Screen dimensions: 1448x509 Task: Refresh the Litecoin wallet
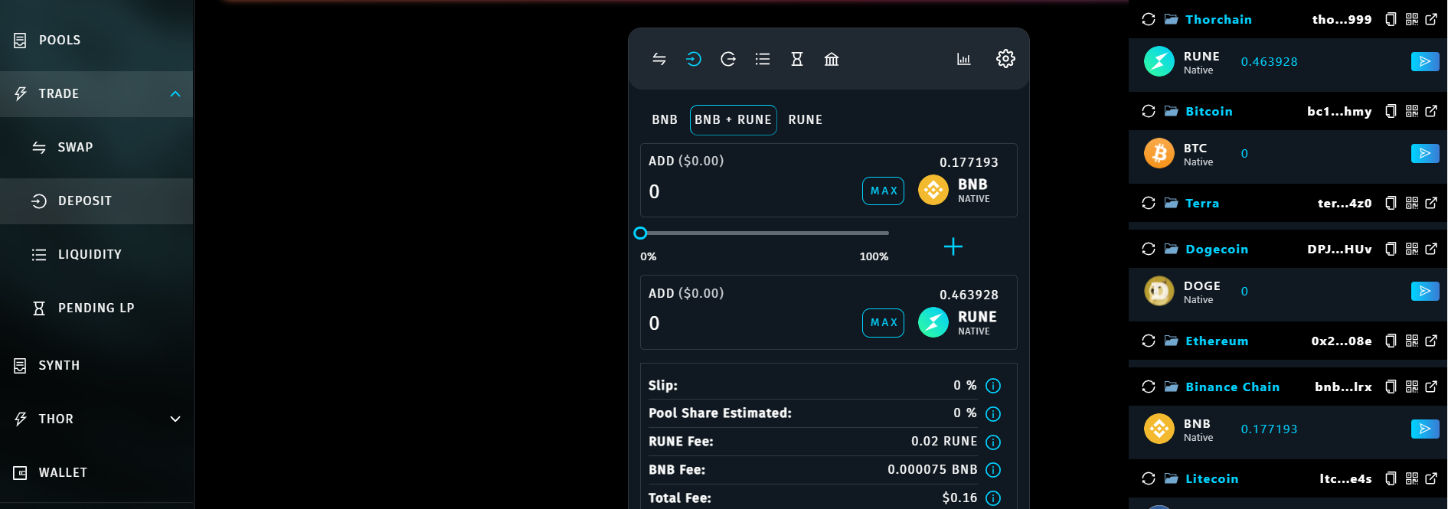[x=1149, y=478]
